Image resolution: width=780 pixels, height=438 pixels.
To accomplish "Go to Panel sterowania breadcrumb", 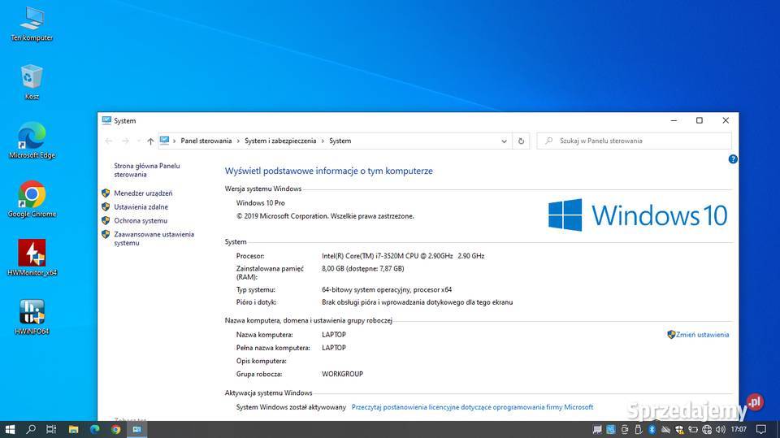I will pyautogui.click(x=206, y=141).
